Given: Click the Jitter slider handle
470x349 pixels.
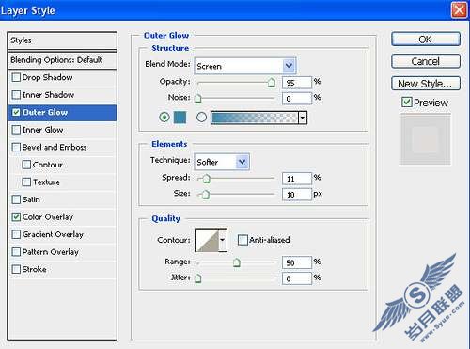Looking at the screenshot, I should click(197, 278).
